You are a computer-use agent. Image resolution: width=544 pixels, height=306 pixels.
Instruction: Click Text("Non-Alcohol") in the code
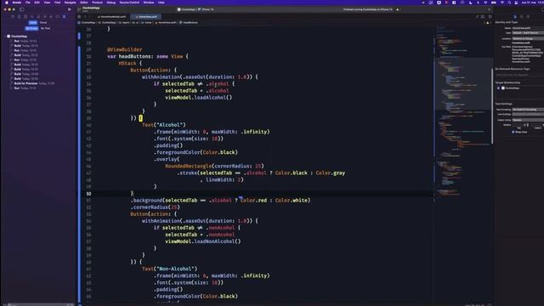point(170,269)
